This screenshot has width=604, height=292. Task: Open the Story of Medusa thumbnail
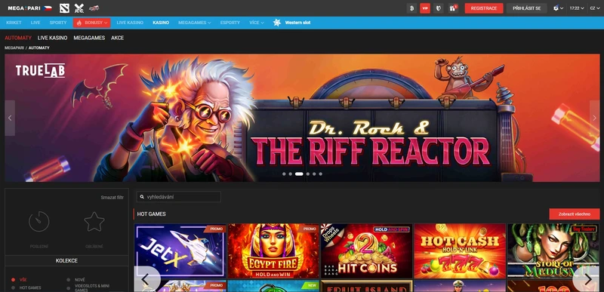point(553,251)
